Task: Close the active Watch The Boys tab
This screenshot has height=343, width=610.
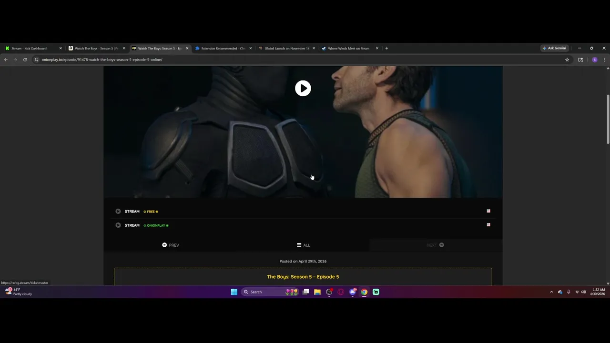Action: tap(187, 48)
